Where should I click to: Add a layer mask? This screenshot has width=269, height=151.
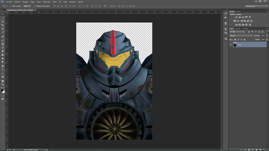click(249, 150)
